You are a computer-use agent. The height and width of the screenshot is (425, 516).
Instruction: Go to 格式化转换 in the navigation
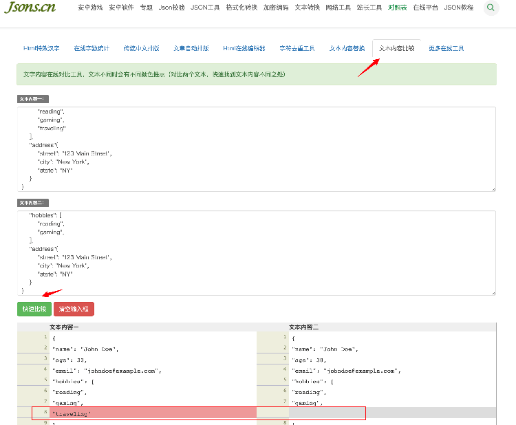click(241, 8)
